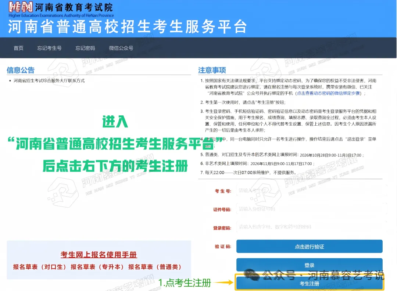
Task: Click the 点击进行验证 button
Action: [310, 247]
